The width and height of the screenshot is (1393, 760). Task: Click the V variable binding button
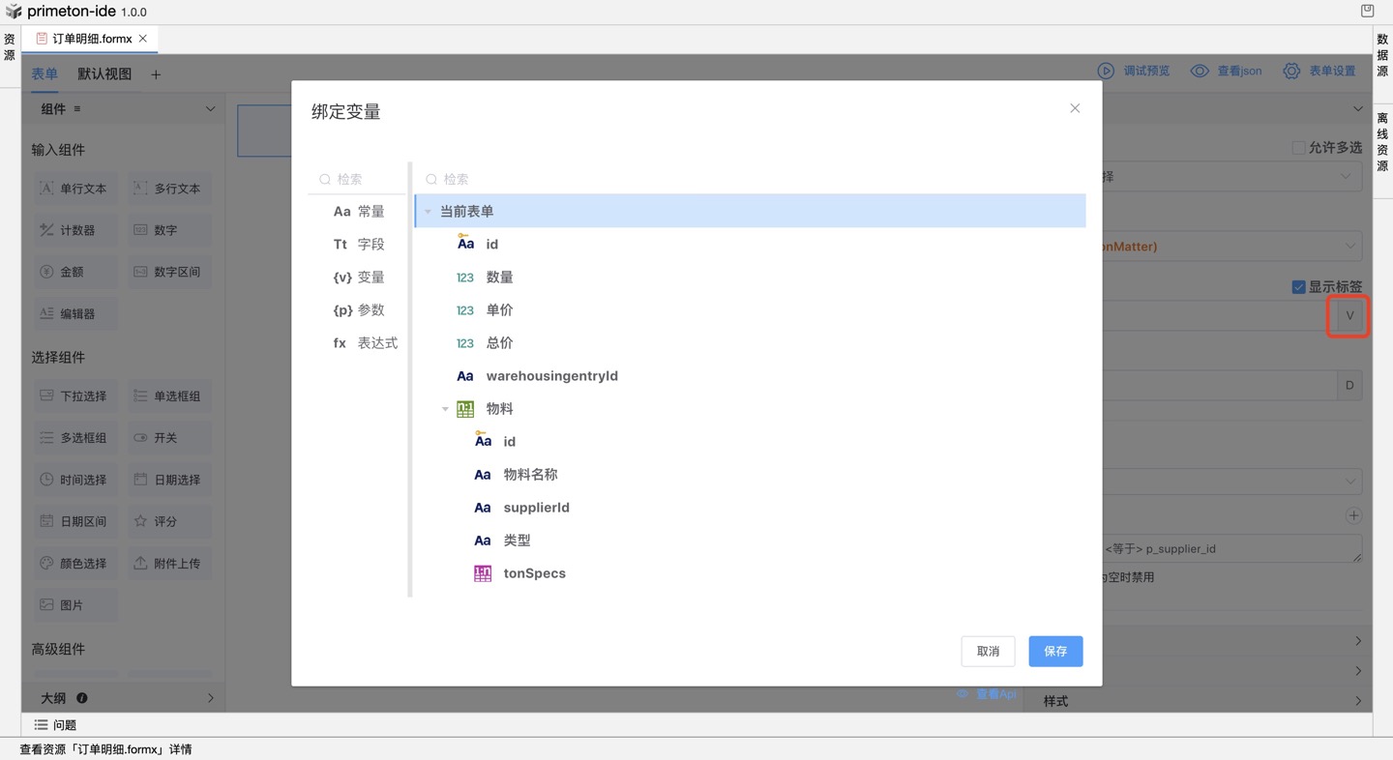(x=1349, y=316)
